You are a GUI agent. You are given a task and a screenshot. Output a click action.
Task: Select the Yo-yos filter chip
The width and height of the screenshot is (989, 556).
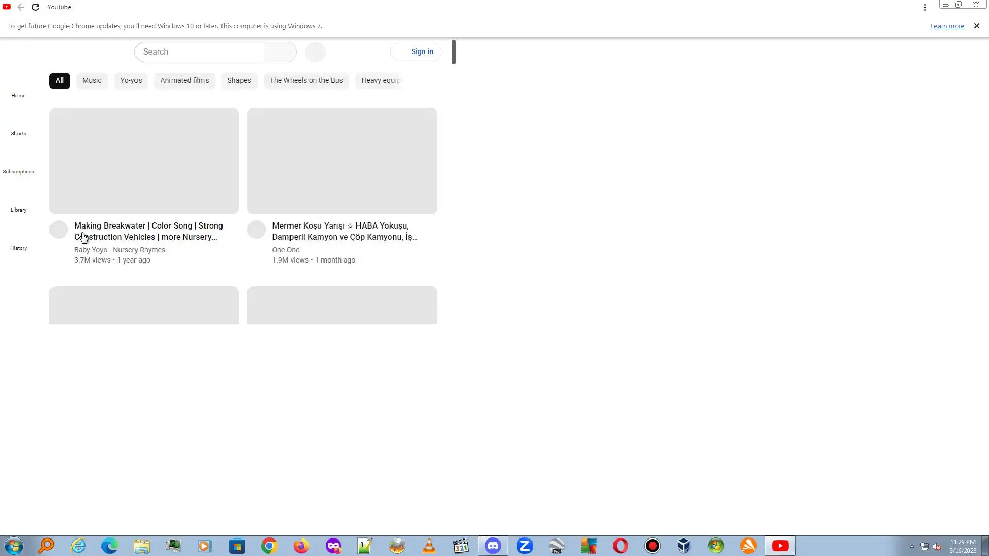(131, 80)
